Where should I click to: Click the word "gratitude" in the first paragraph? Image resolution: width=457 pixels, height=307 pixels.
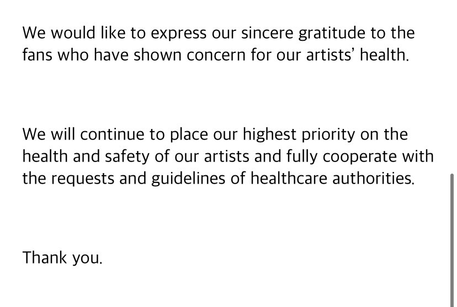point(332,33)
